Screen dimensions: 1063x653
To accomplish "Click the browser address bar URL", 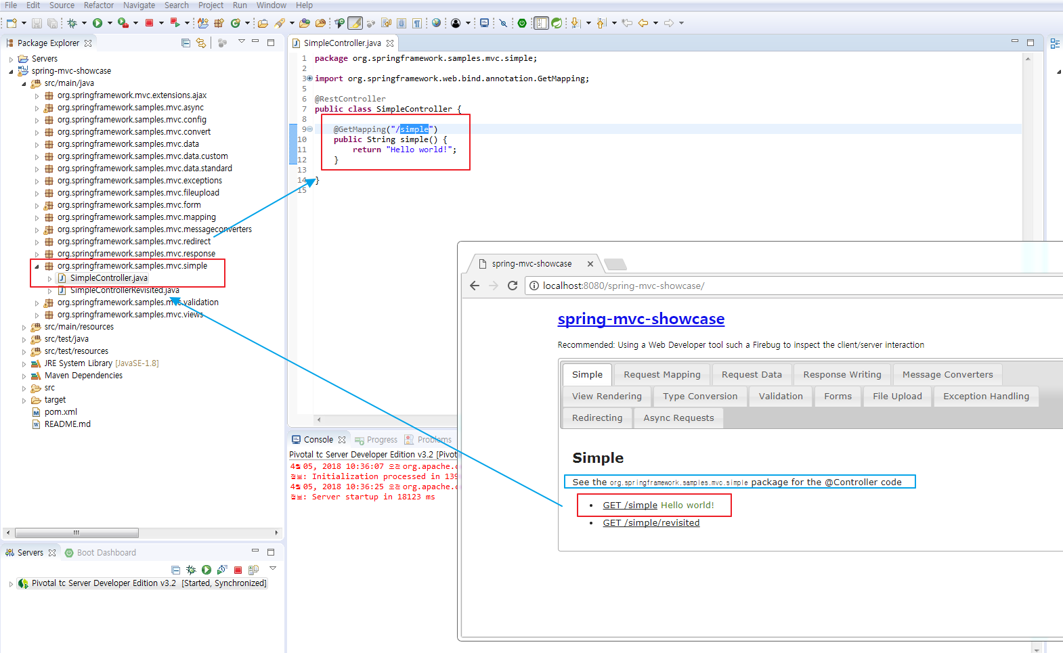I will [624, 286].
